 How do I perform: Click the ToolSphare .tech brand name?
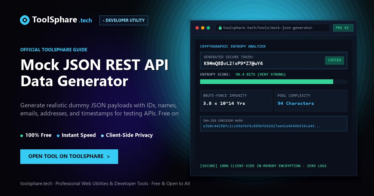click(62, 20)
